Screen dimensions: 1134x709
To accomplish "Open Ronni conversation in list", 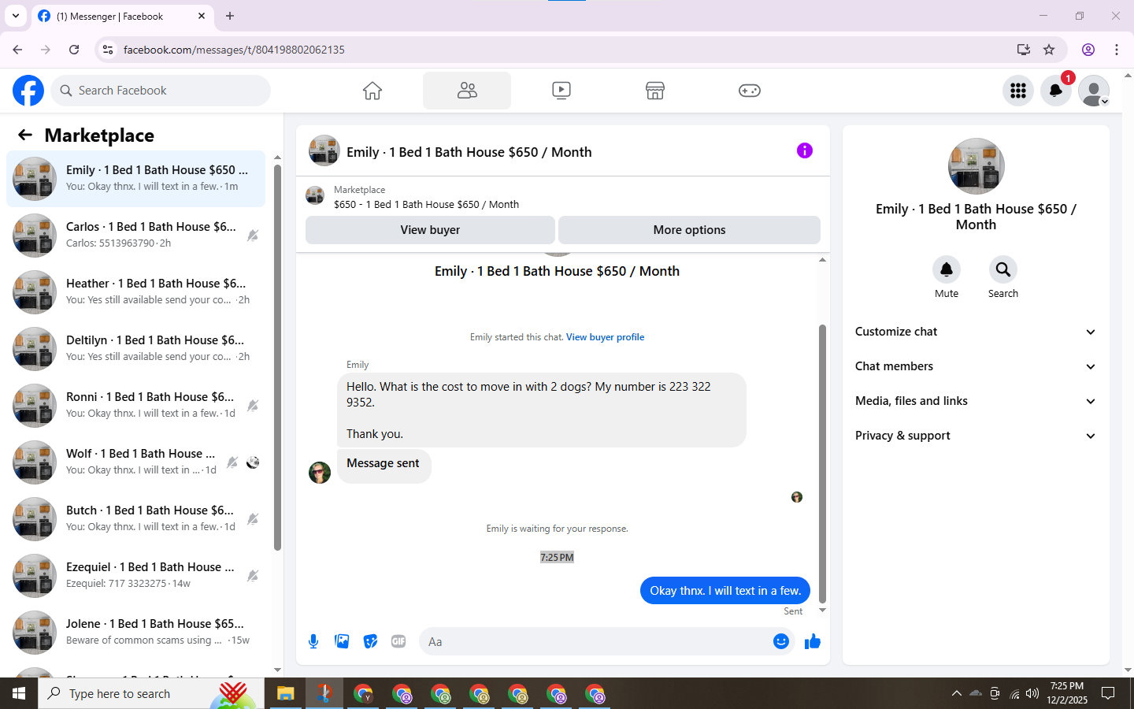I will [135, 406].
